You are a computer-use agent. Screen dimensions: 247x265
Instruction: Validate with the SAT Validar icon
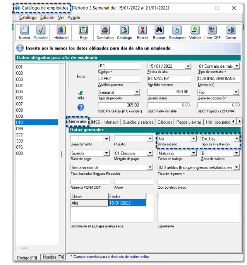(x=195, y=30)
